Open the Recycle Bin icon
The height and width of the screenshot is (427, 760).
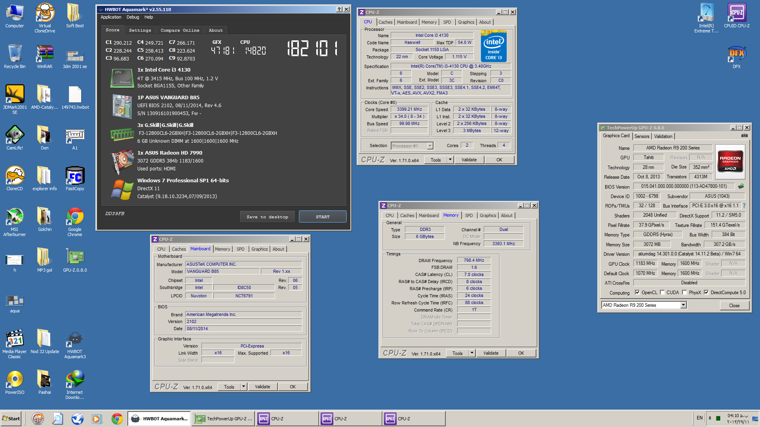click(x=15, y=57)
